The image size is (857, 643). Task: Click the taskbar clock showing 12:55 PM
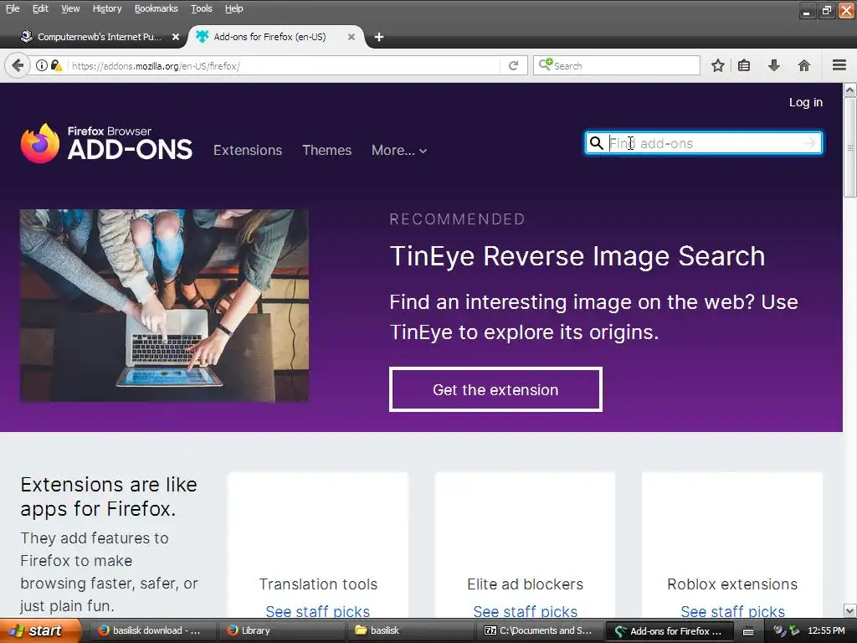[x=826, y=630]
